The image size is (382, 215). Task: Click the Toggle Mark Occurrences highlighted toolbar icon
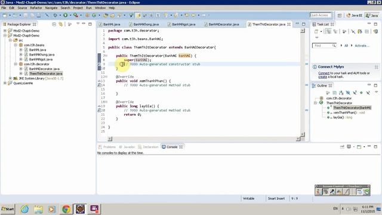coord(138,16)
